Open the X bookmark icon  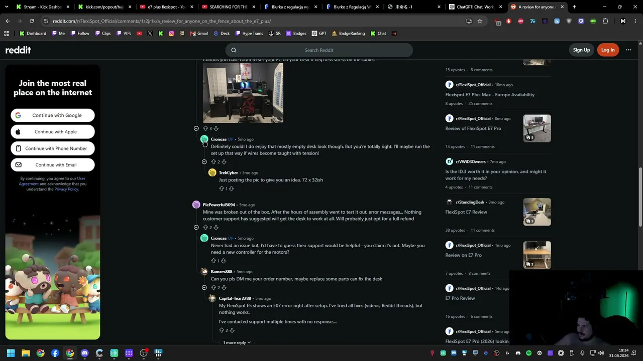click(150, 34)
